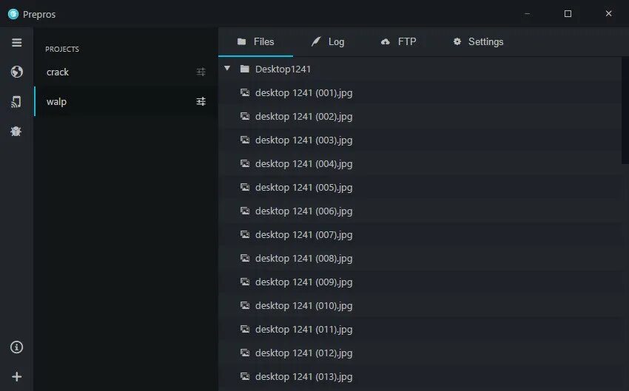Collapse the Desktop1241 folder arrow
Viewport: 629px width, 391px height.
click(227, 69)
